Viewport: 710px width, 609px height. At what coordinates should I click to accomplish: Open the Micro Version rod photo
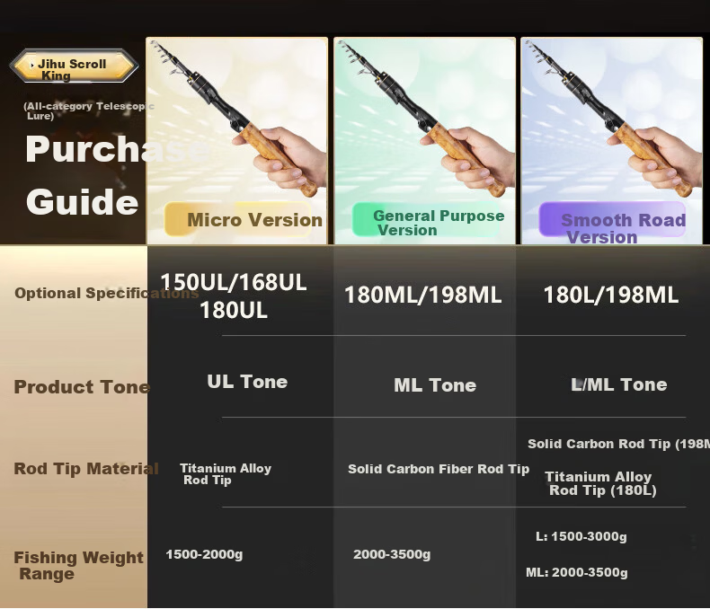[x=237, y=141]
